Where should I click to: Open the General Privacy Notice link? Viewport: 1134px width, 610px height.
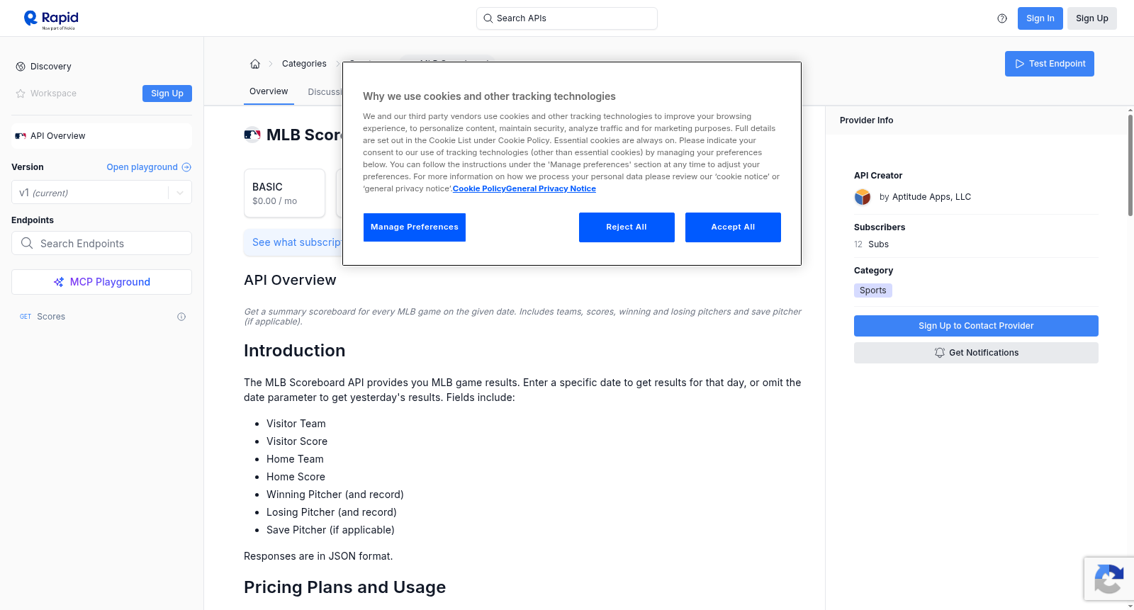551,188
